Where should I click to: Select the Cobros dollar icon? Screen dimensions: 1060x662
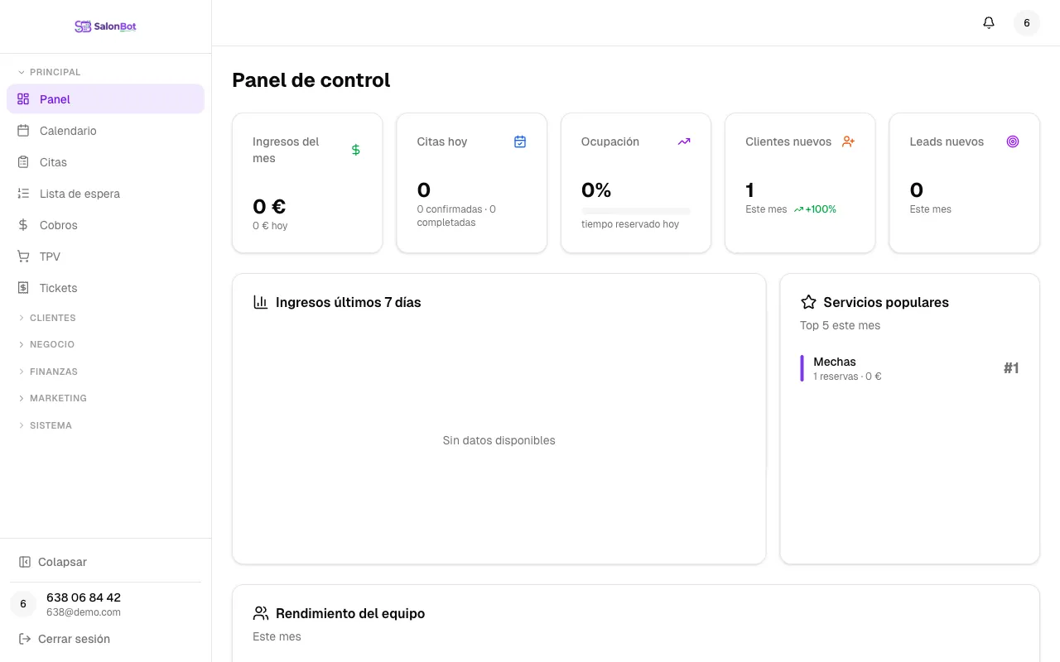coord(22,225)
